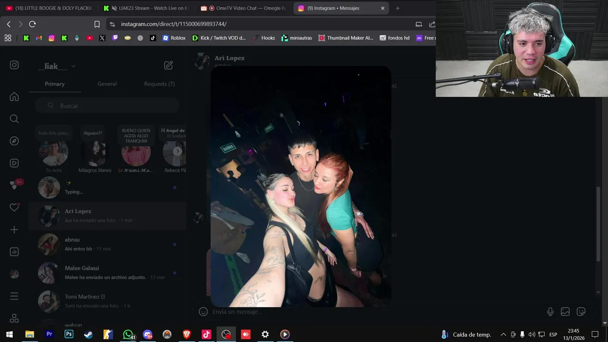The width and height of the screenshot is (608, 342).
Task: Open the X bookmark icon
Action: click(102, 38)
